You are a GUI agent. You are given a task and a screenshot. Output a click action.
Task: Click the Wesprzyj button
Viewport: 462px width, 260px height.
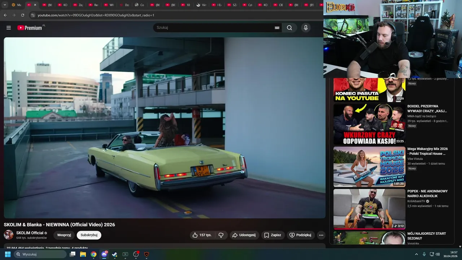click(x=64, y=235)
